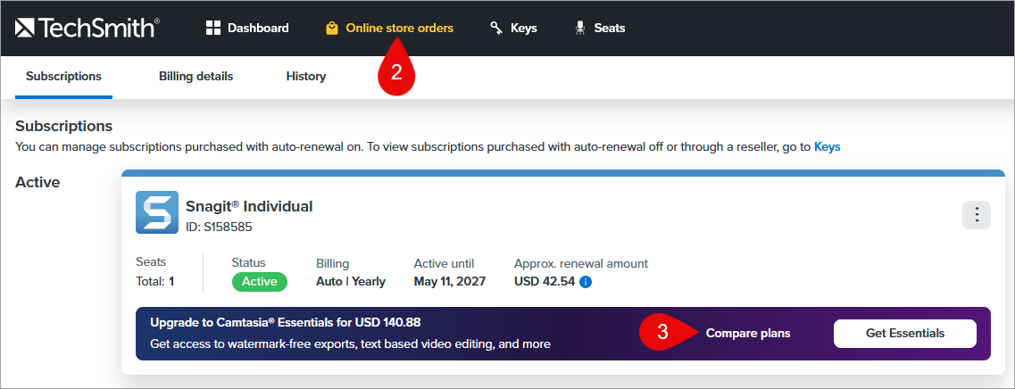Image resolution: width=1015 pixels, height=389 pixels.
Task: Open the Keys section in the top bar
Action: pos(513,28)
